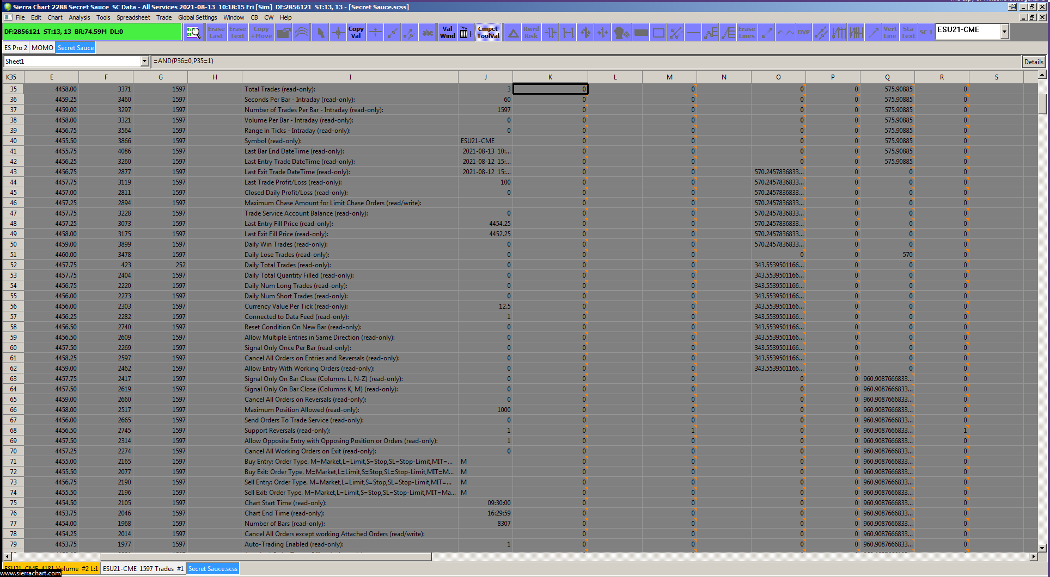Viewport: 1050px width, 577px height.
Task: Toggle the Copy Val button
Action: click(356, 33)
